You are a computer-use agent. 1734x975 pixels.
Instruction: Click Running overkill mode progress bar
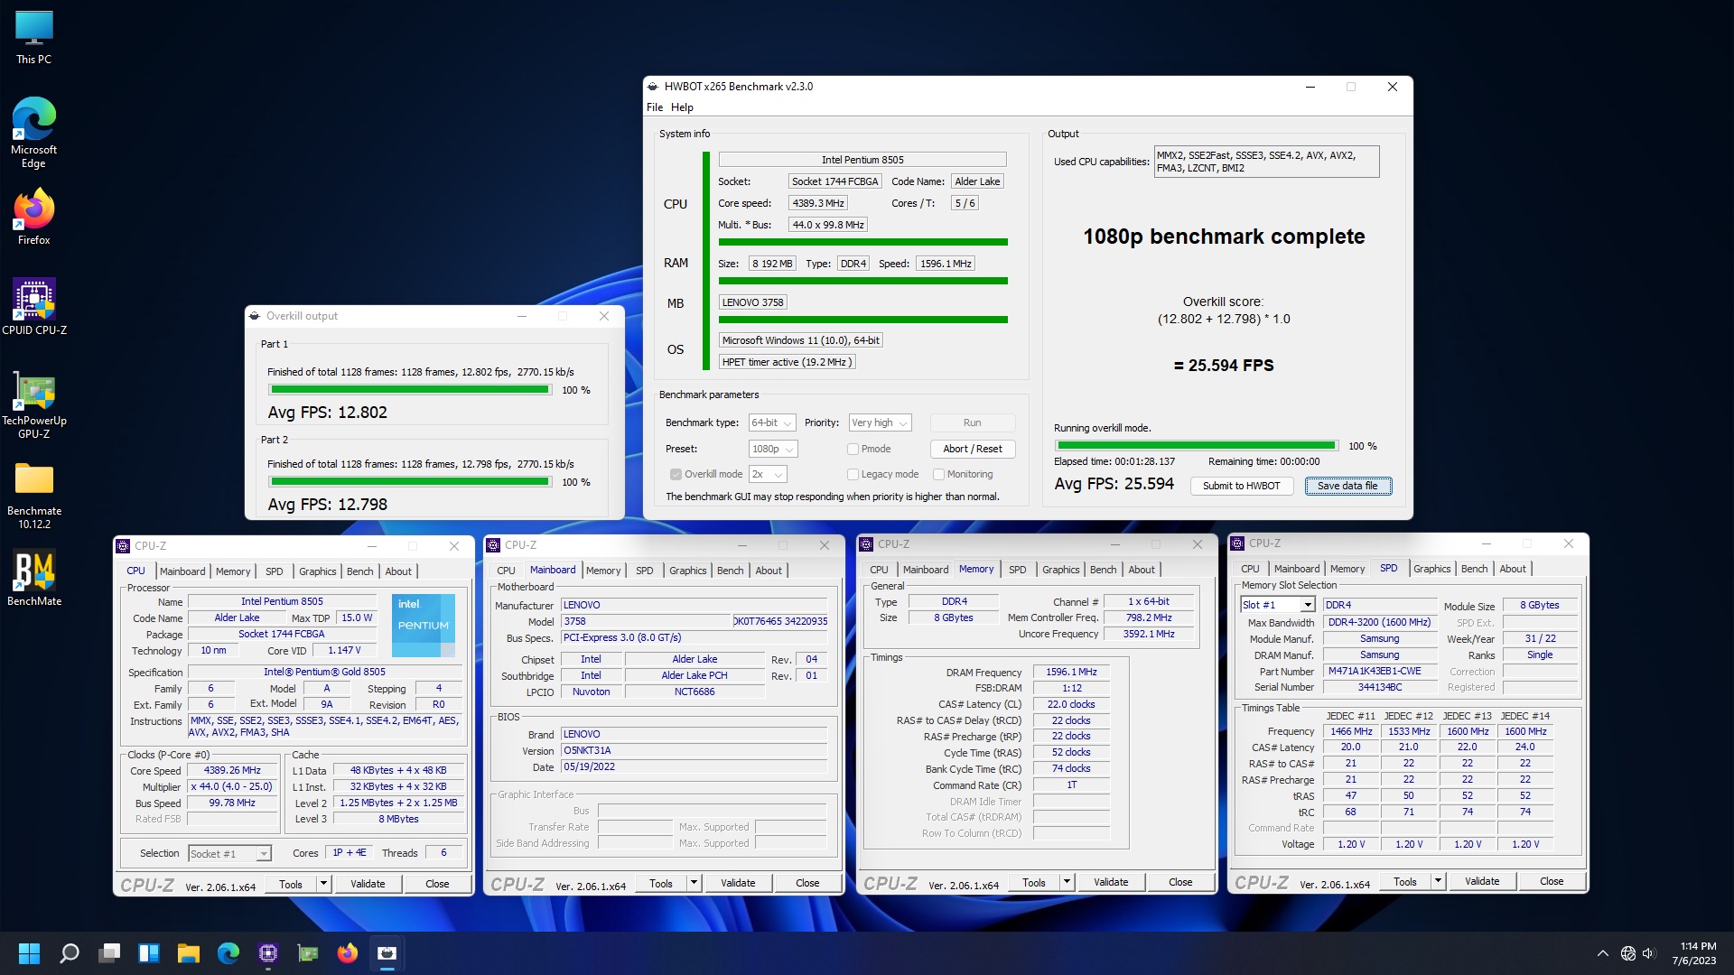click(1197, 446)
